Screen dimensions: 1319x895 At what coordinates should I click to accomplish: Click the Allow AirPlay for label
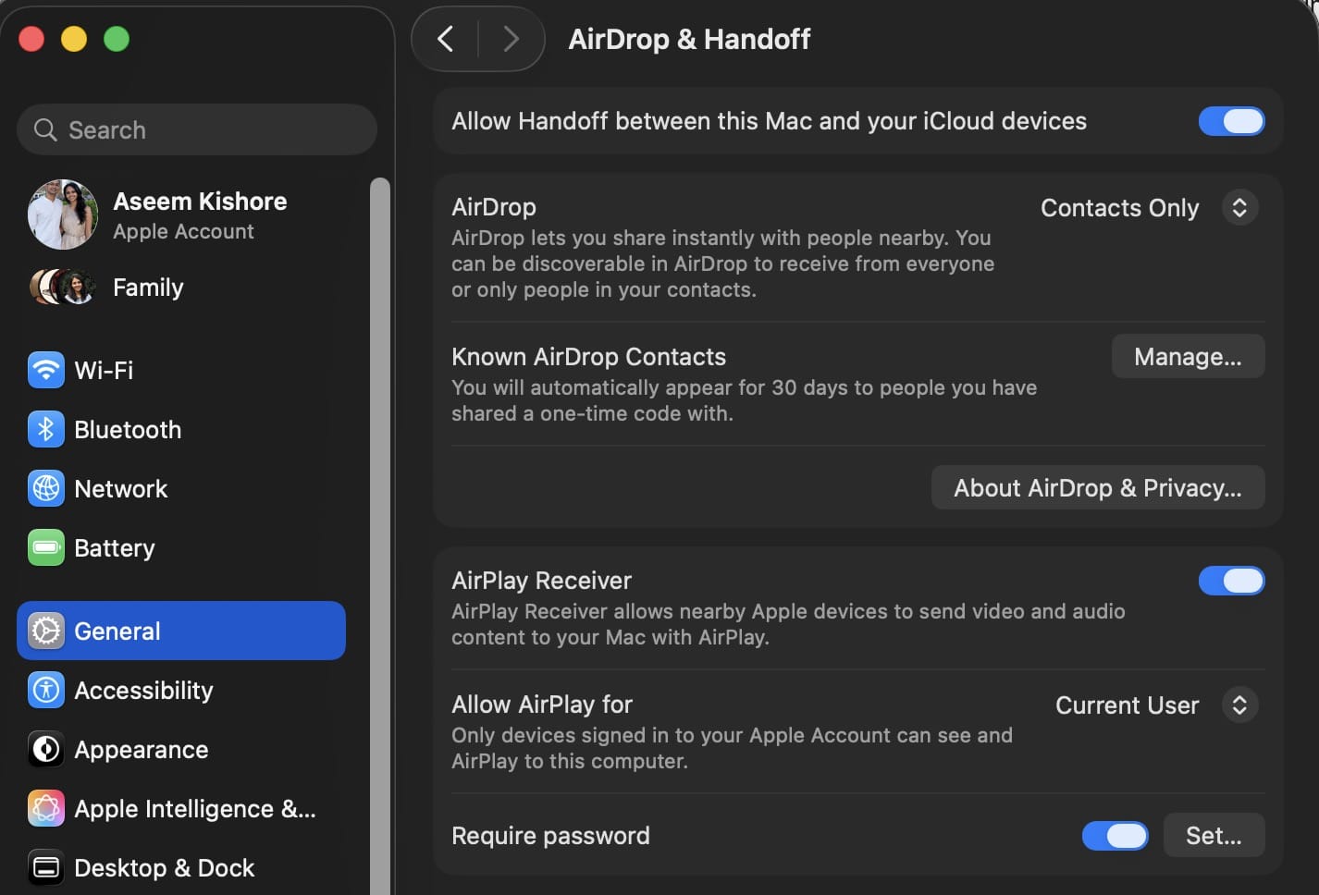click(x=542, y=705)
